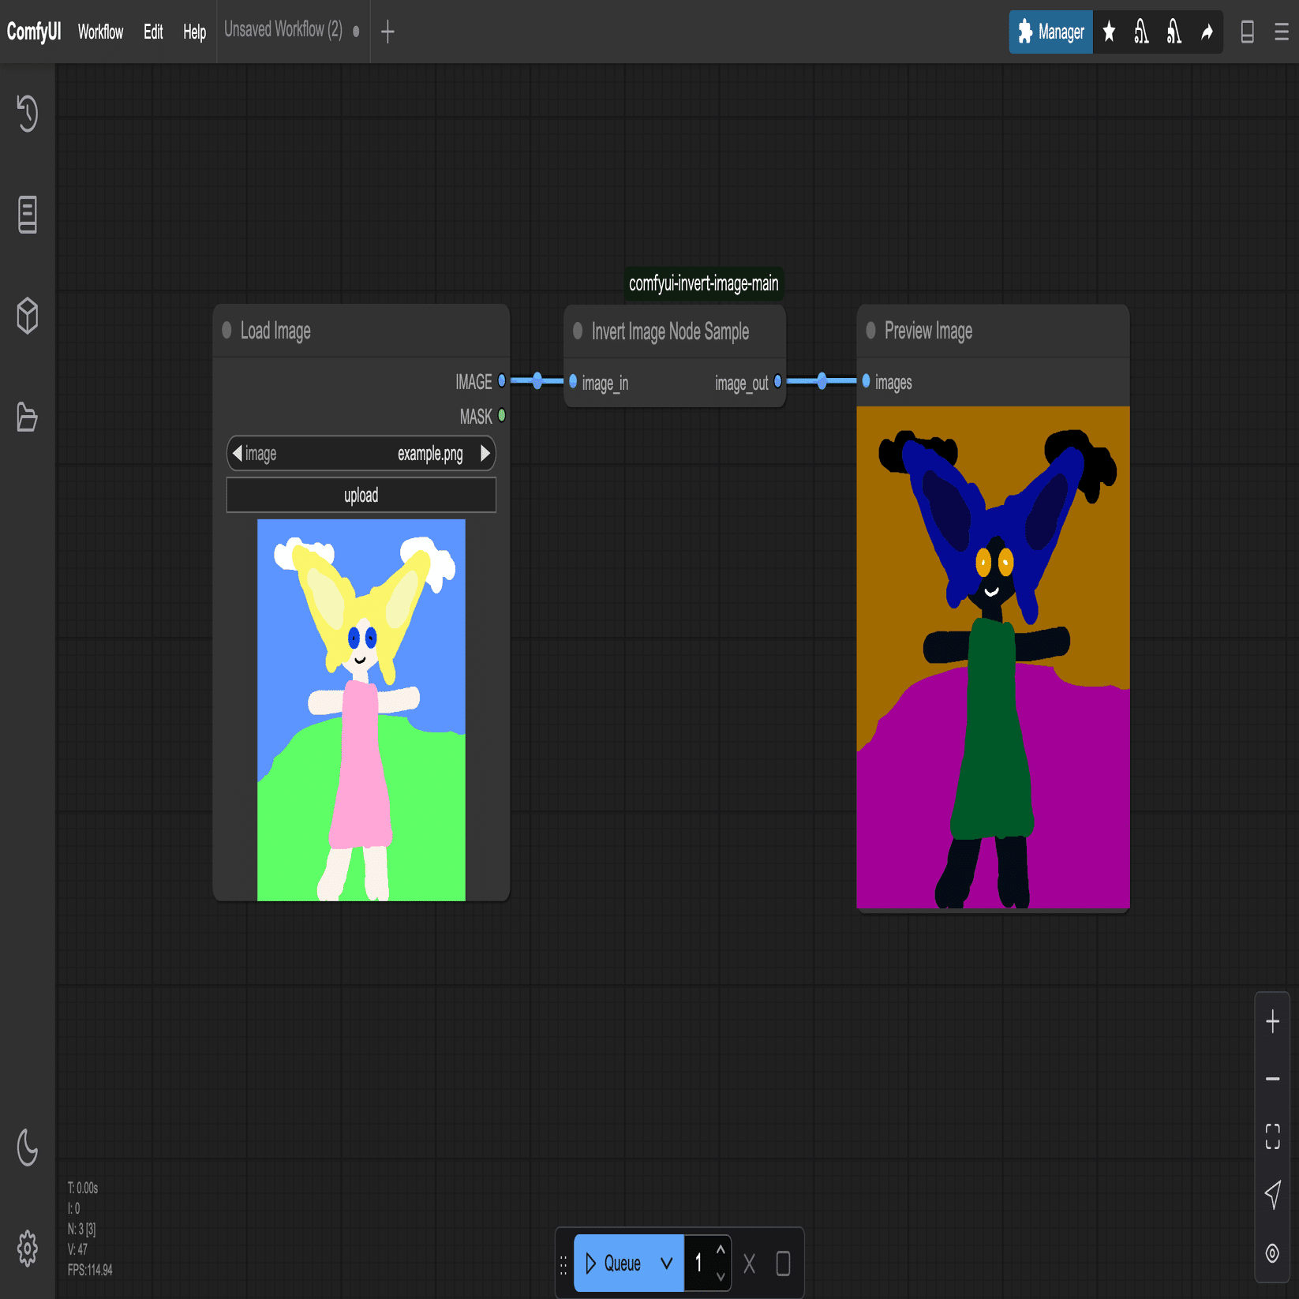Image resolution: width=1299 pixels, height=1299 pixels.
Task: Click the star icon beside Manager
Action: pyautogui.click(x=1109, y=32)
